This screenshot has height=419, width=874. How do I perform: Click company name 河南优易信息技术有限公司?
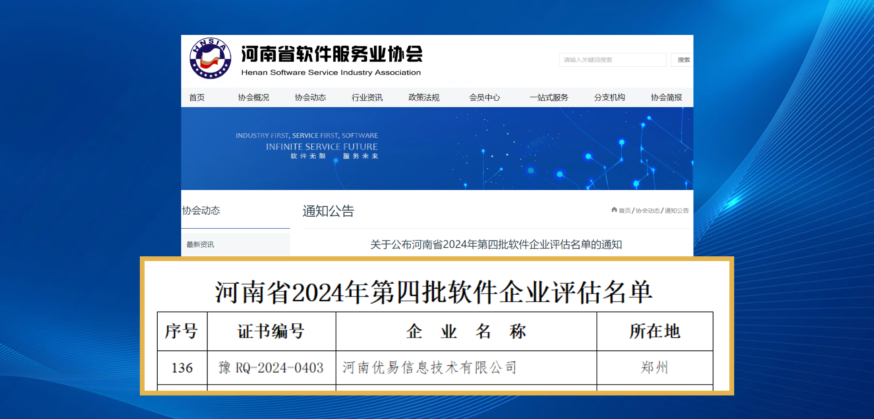(430, 368)
